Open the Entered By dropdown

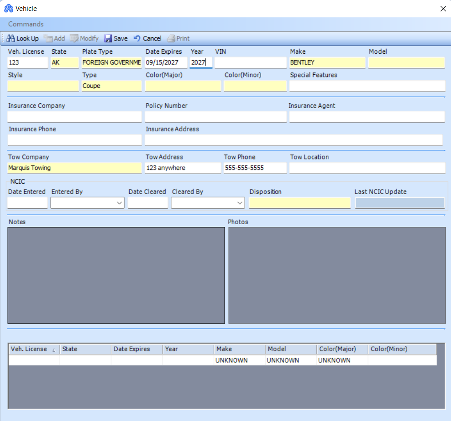(119, 203)
